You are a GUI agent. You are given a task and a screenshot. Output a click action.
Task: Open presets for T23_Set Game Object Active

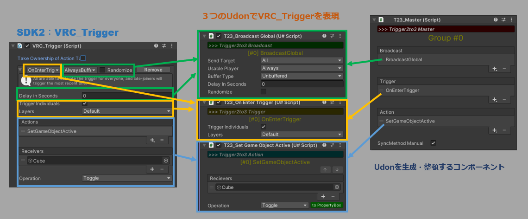point(332,145)
